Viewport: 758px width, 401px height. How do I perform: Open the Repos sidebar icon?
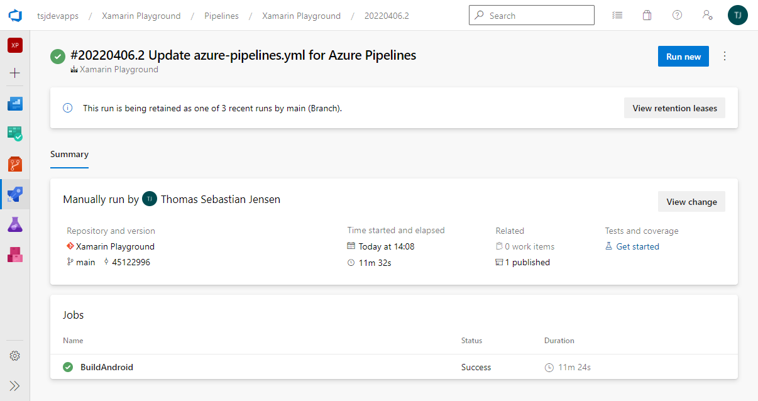15,164
